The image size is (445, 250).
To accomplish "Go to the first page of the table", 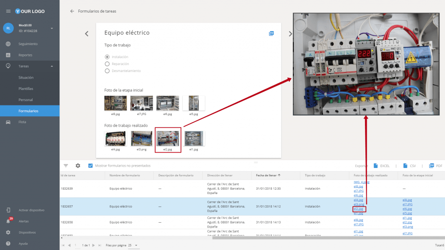I will 63,245.
